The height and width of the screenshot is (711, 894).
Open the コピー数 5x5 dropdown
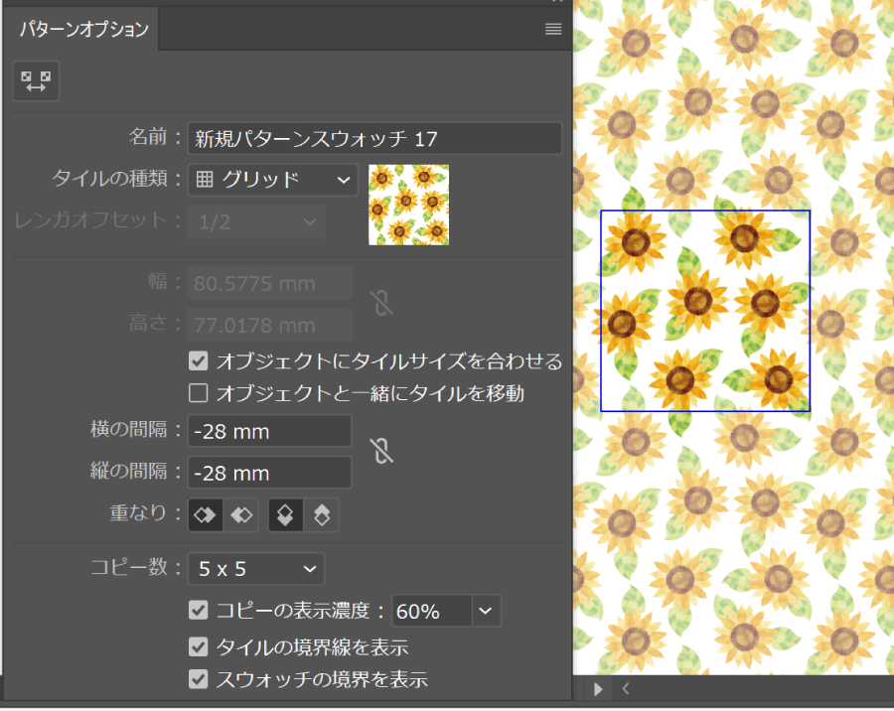click(x=255, y=569)
